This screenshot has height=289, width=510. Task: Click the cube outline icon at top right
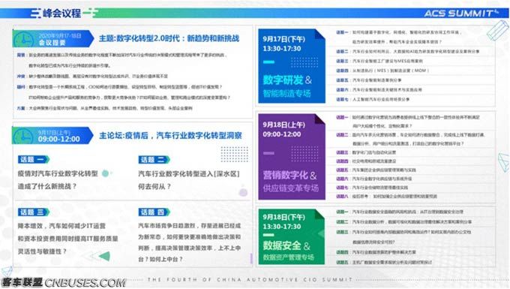pos(498,30)
